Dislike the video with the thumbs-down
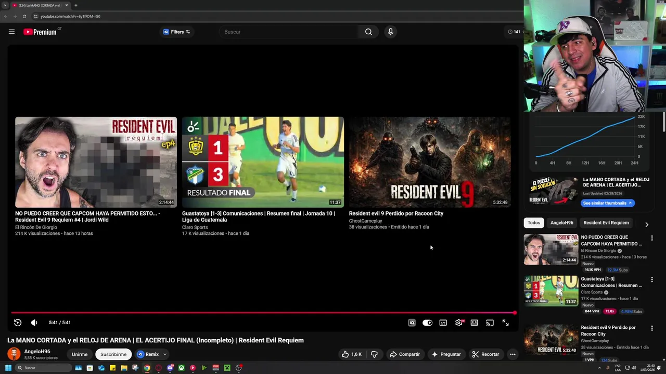 [x=374, y=354]
